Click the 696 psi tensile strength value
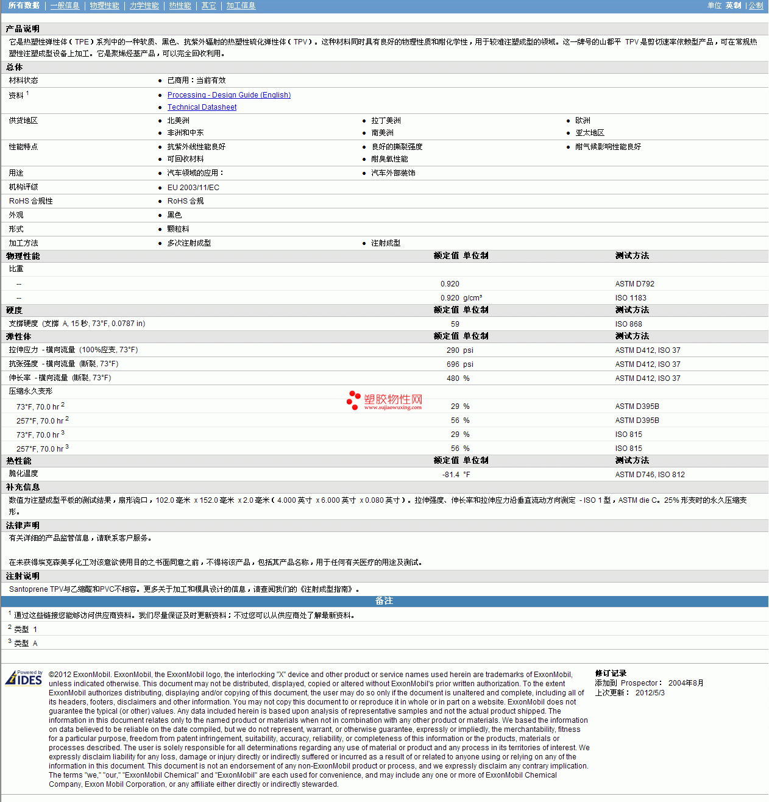 459,364
